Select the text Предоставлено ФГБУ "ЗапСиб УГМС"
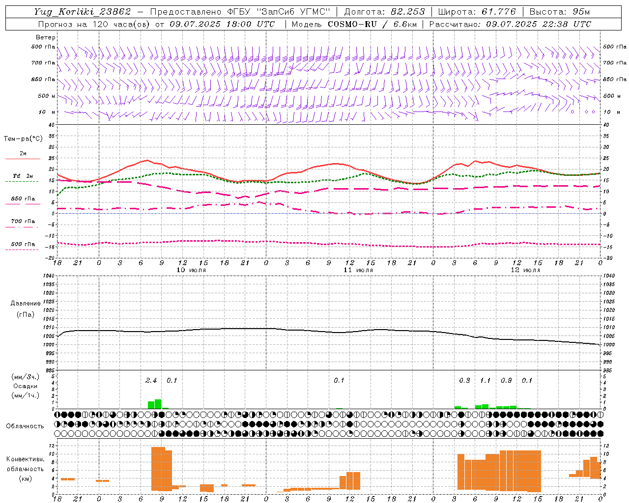Image resolution: width=629 pixels, height=503 pixels. click(240, 12)
